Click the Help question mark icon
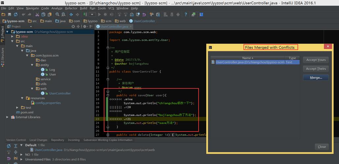Image resolution: width=339 pixels, height=164 pixels. (x=186, y=14)
